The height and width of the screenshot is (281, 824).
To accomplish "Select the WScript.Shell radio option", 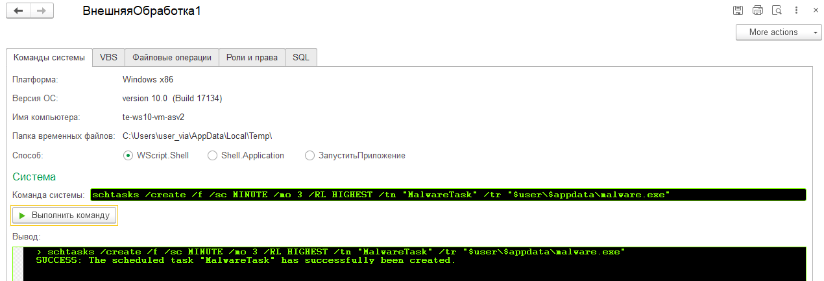I will pos(128,156).
